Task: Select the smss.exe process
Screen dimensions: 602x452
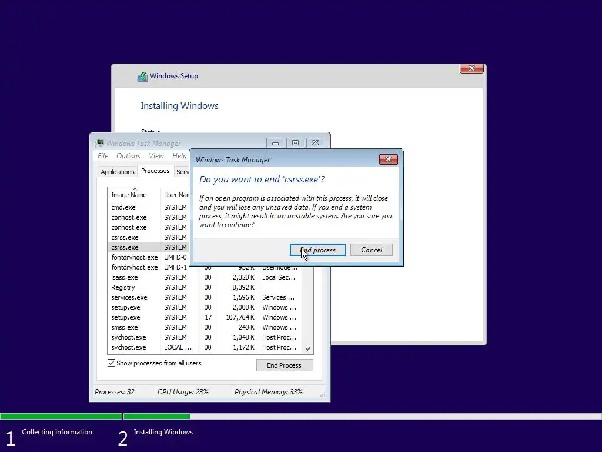Action: click(205, 327)
